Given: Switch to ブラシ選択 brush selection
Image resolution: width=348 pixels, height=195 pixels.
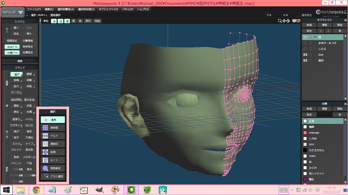Looking at the screenshot, I should pos(52,176).
